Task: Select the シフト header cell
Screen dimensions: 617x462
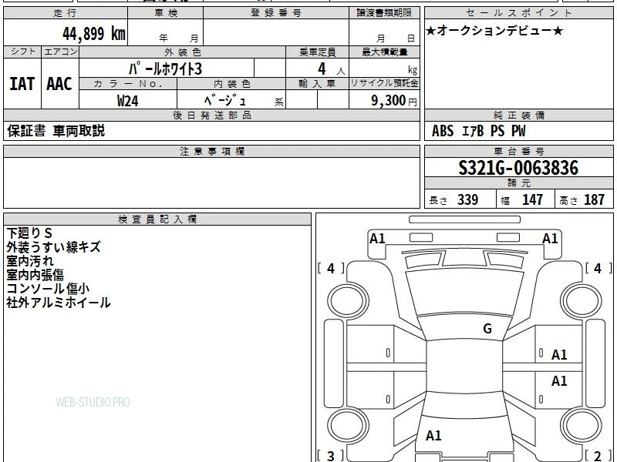Action: tap(22, 52)
